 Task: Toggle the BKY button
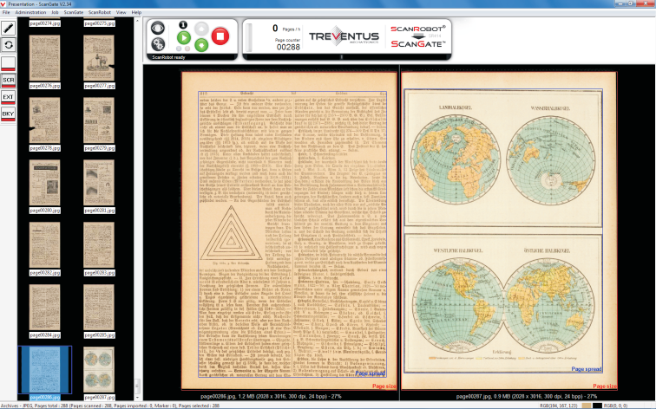pyautogui.click(x=9, y=114)
